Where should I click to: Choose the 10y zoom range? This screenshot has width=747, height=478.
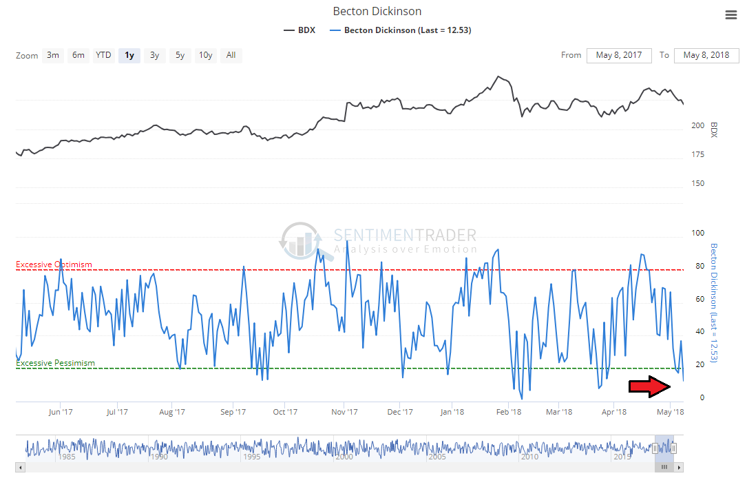coord(205,55)
